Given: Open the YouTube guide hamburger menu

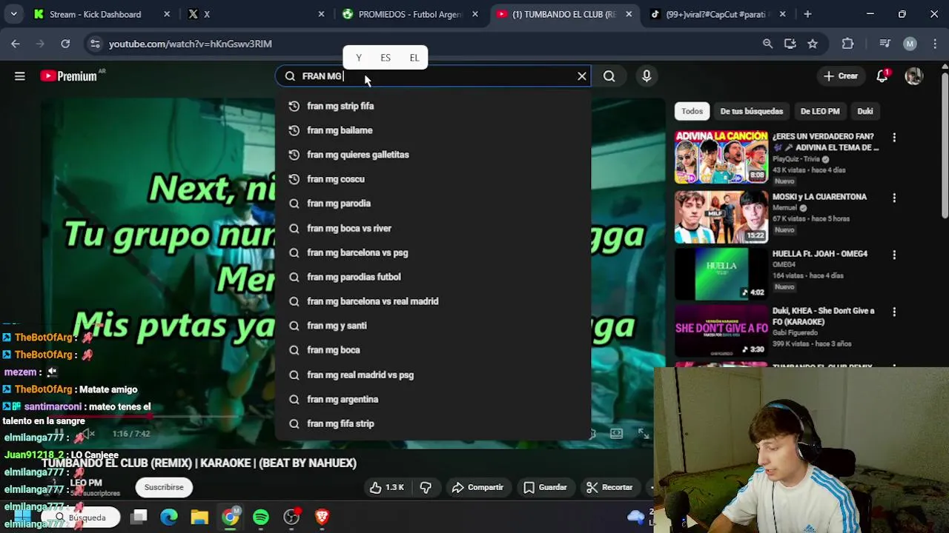Looking at the screenshot, I should [20, 76].
